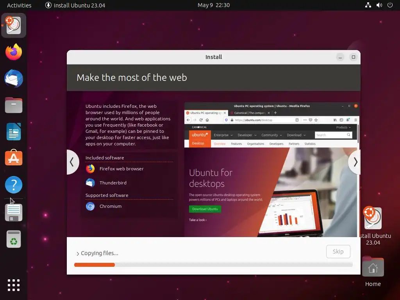
Task: Open the power menu icon
Action: tap(390, 5)
